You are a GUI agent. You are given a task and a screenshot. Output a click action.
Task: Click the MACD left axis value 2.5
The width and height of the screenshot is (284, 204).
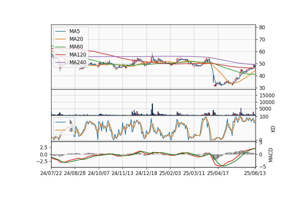[44, 148]
